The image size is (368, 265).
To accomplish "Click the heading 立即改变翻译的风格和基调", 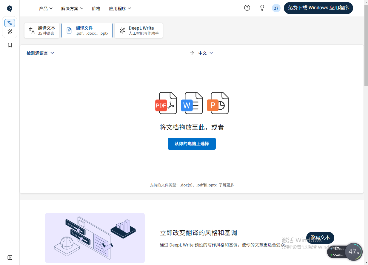I will 198,233.
